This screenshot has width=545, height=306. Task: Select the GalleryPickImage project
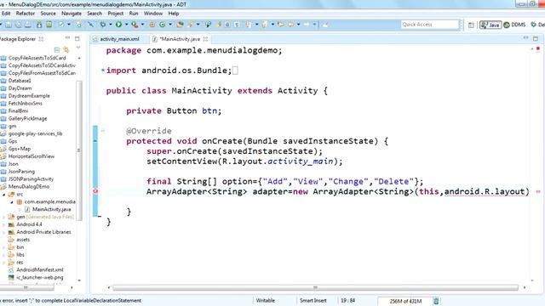[x=27, y=119]
